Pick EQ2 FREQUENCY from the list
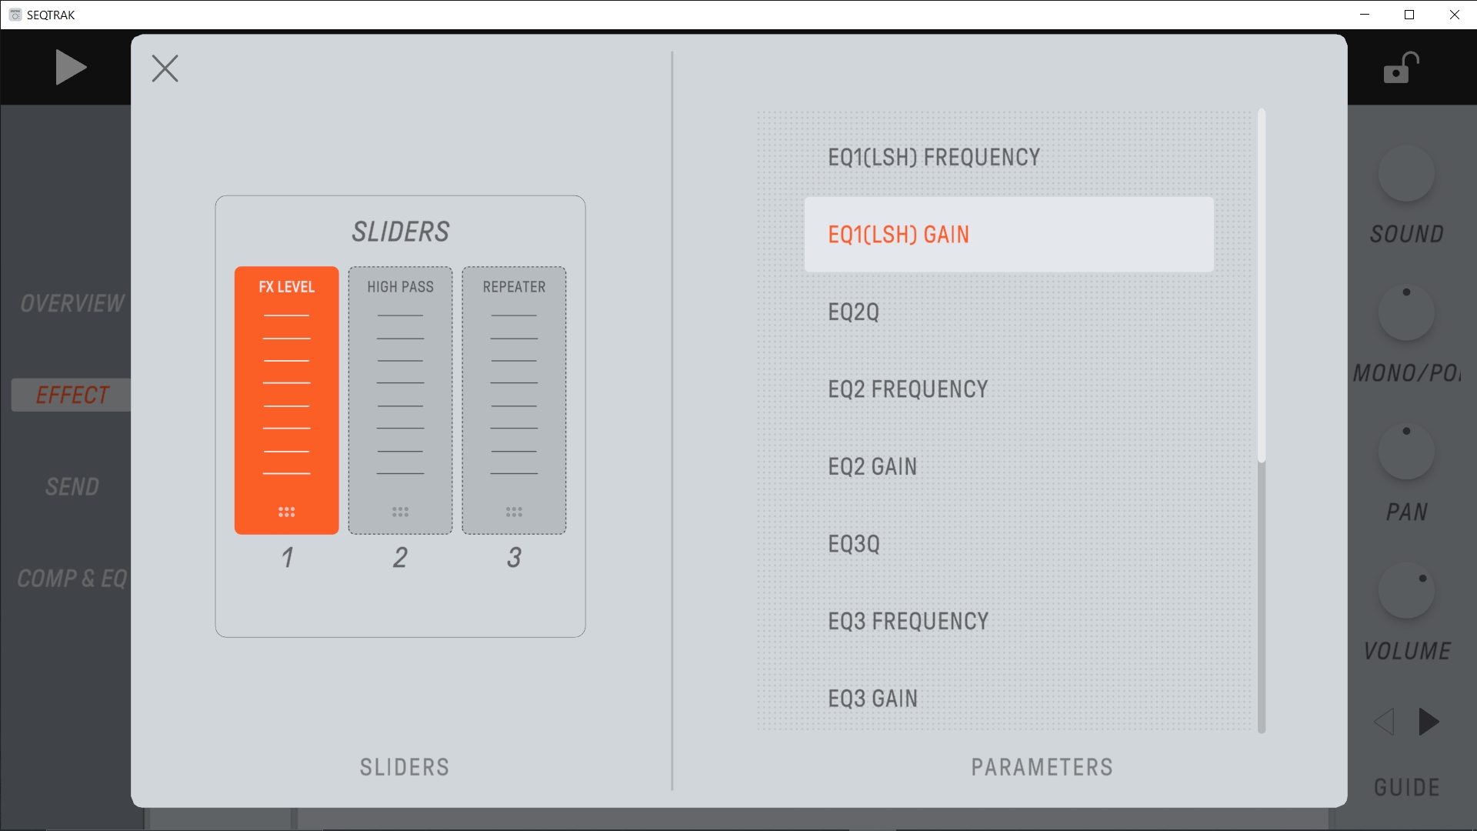The image size is (1477, 831). [x=908, y=389]
